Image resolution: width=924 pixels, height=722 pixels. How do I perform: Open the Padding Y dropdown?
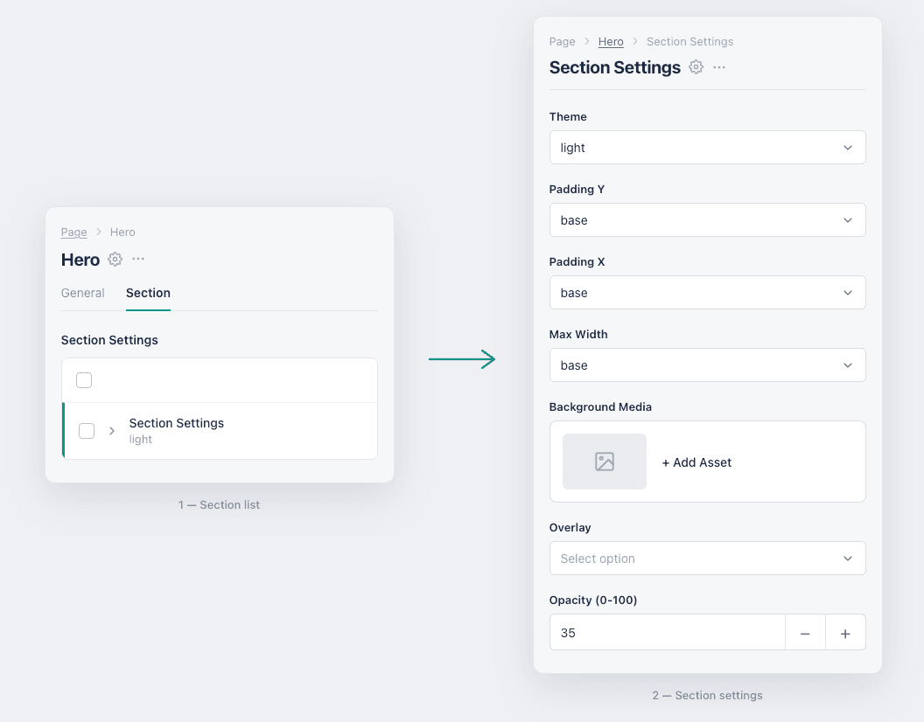[707, 219]
